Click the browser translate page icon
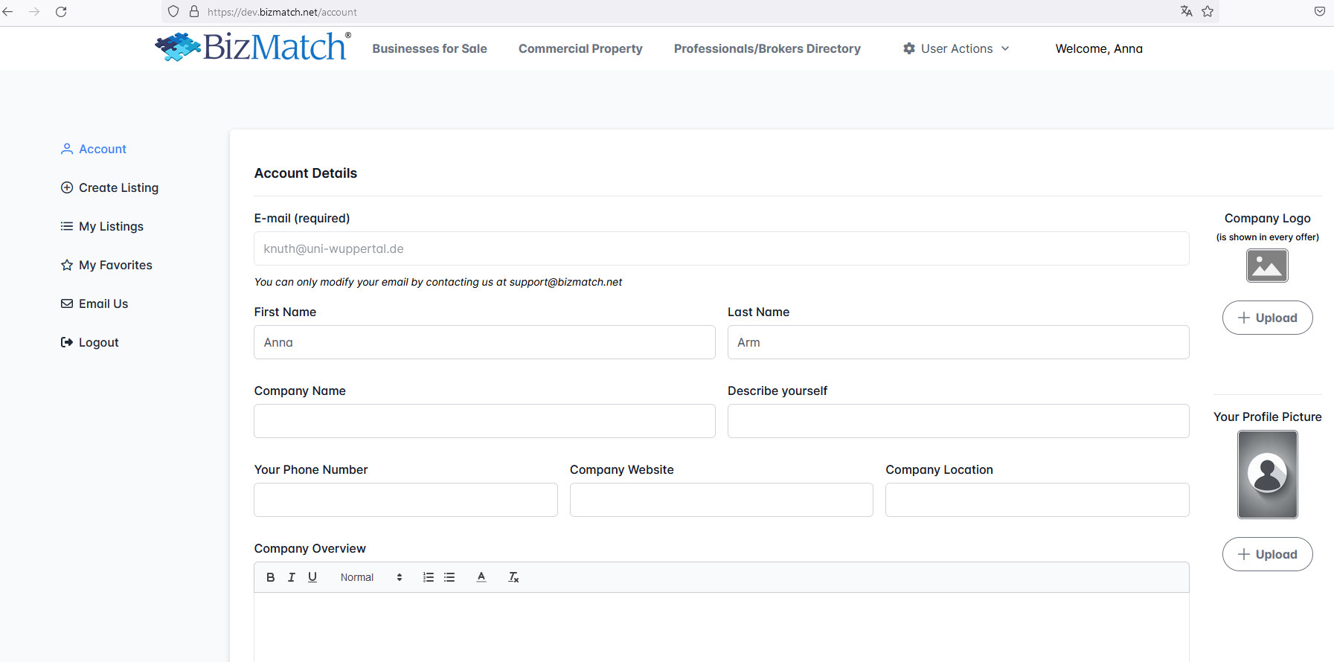Image resolution: width=1334 pixels, height=662 pixels. click(x=1187, y=12)
